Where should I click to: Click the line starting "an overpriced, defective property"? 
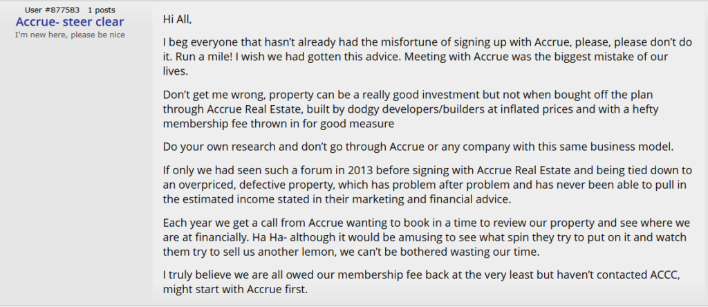click(x=421, y=185)
